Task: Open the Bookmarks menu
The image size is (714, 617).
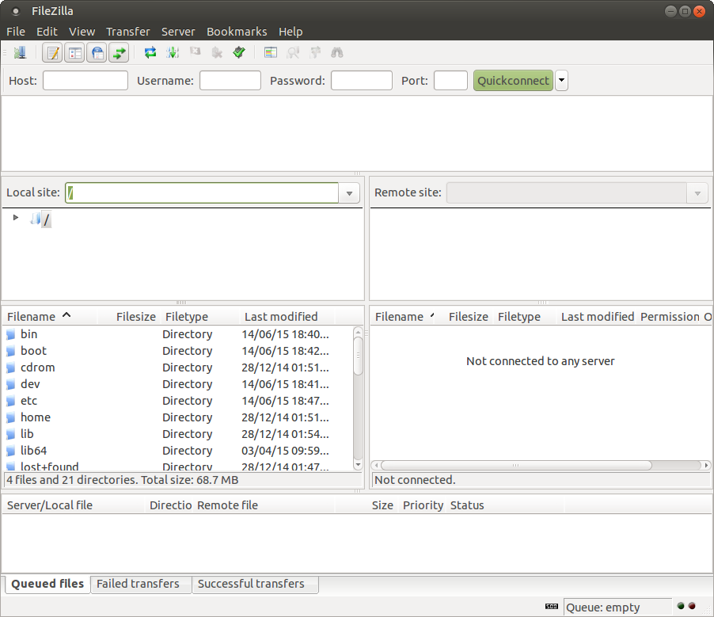Action: 237,32
